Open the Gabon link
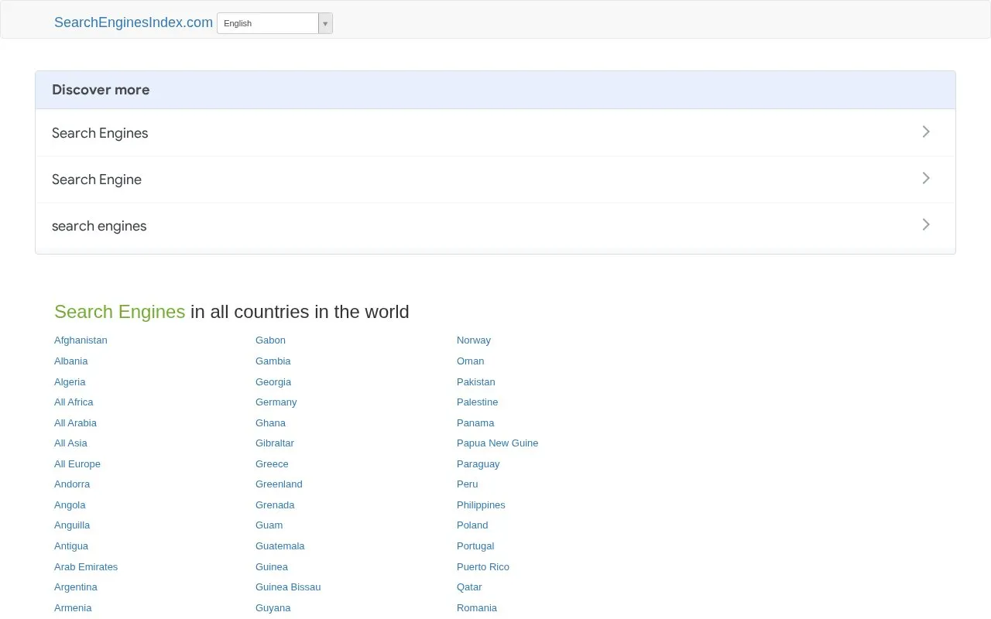This screenshot has width=991, height=619. [x=270, y=340]
